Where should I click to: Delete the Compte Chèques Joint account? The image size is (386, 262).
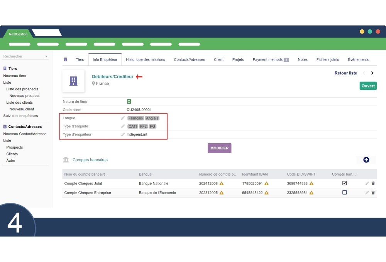[373, 183]
